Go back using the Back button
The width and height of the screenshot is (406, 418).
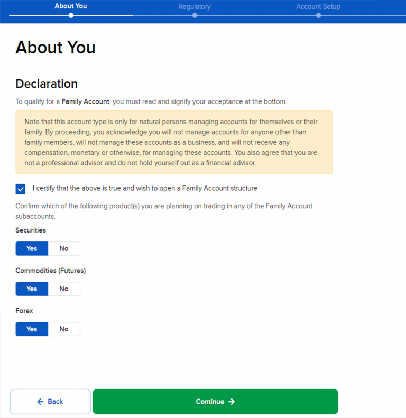50,402
